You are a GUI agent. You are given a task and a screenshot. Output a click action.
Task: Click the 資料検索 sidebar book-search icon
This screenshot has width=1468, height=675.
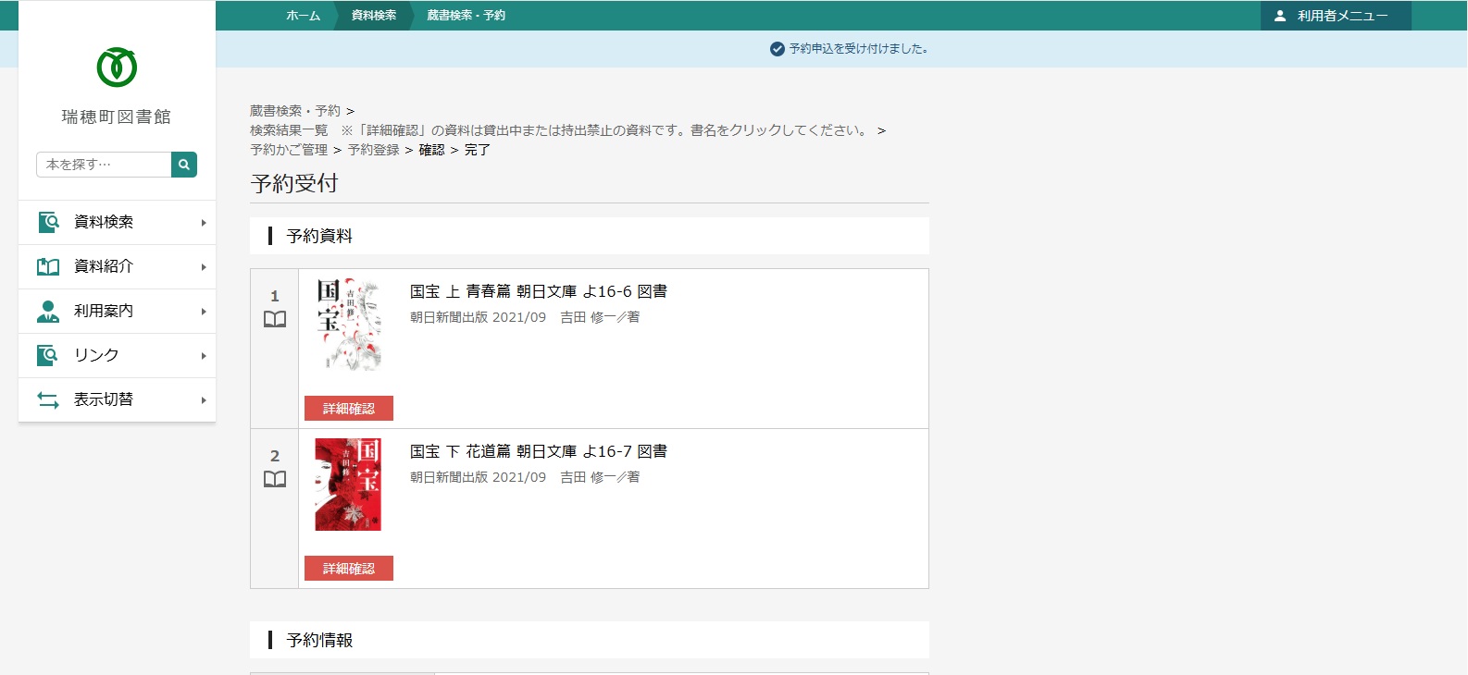48,222
